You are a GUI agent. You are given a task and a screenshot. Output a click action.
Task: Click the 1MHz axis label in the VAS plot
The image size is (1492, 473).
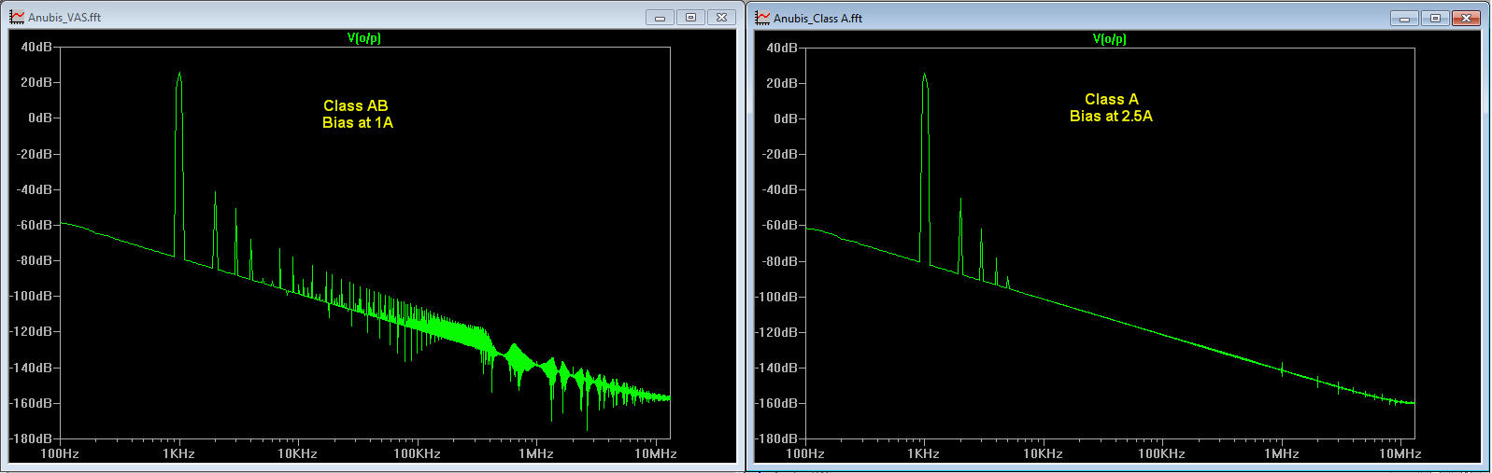pos(536,454)
